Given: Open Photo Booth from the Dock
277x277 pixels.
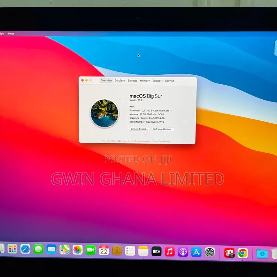Looking at the screenshot, I should coord(229,253).
